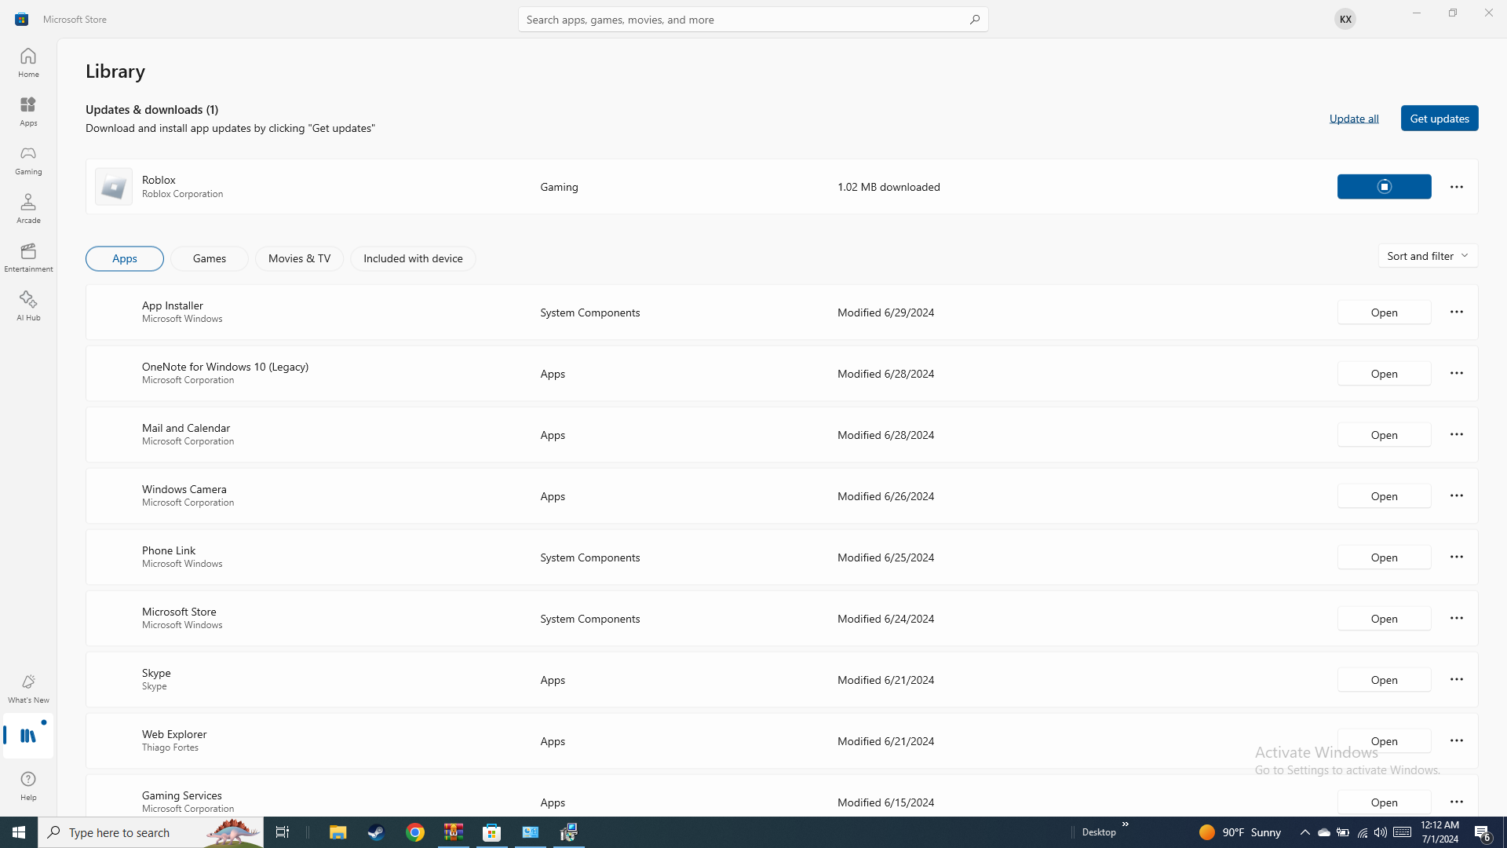Image resolution: width=1507 pixels, height=848 pixels.
Task: Open Gaming Services
Action: (x=1384, y=802)
